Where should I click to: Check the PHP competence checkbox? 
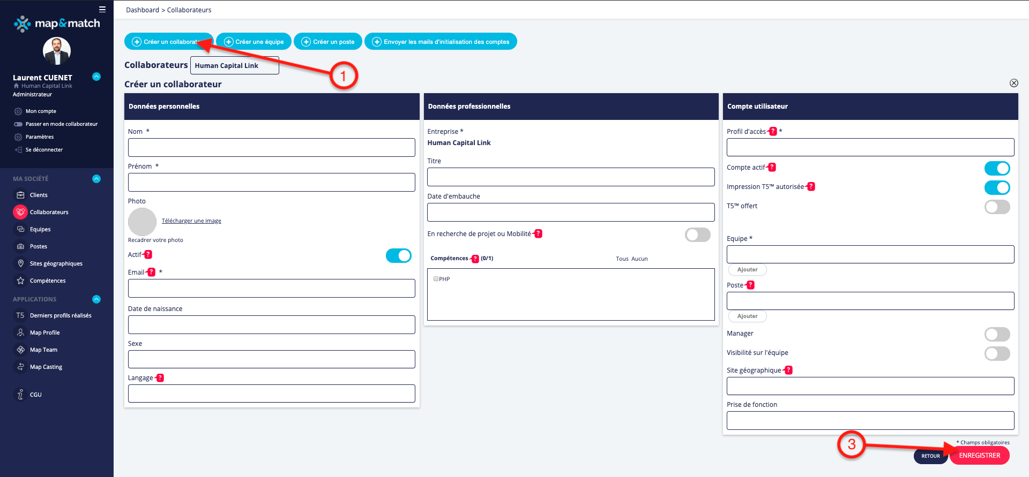click(x=436, y=279)
